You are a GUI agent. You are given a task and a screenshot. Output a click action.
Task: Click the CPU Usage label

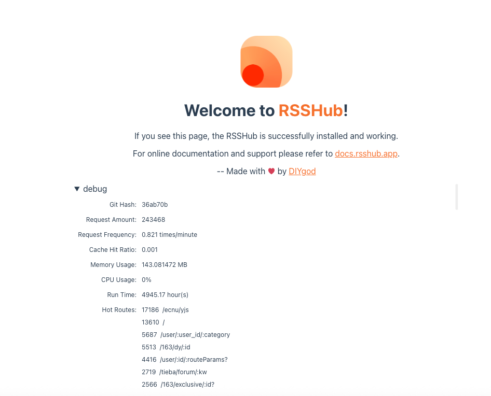click(119, 280)
